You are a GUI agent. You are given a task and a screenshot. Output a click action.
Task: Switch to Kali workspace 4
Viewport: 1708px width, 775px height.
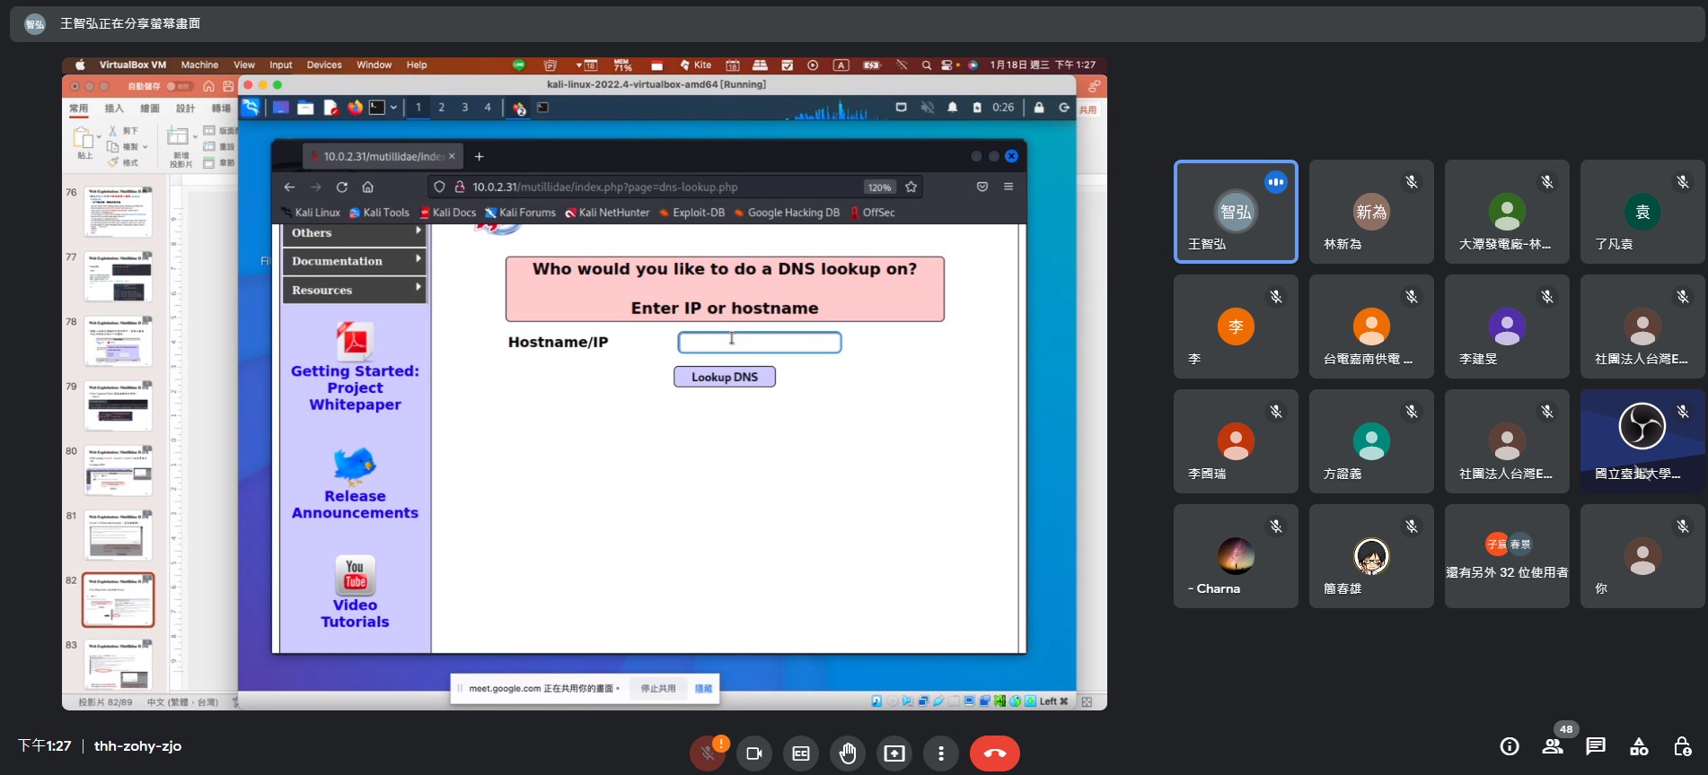click(x=488, y=108)
